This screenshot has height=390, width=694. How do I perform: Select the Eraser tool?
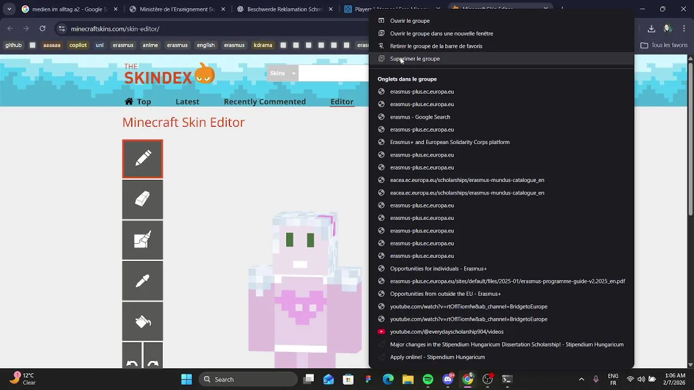pyautogui.click(x=143, y=200)
